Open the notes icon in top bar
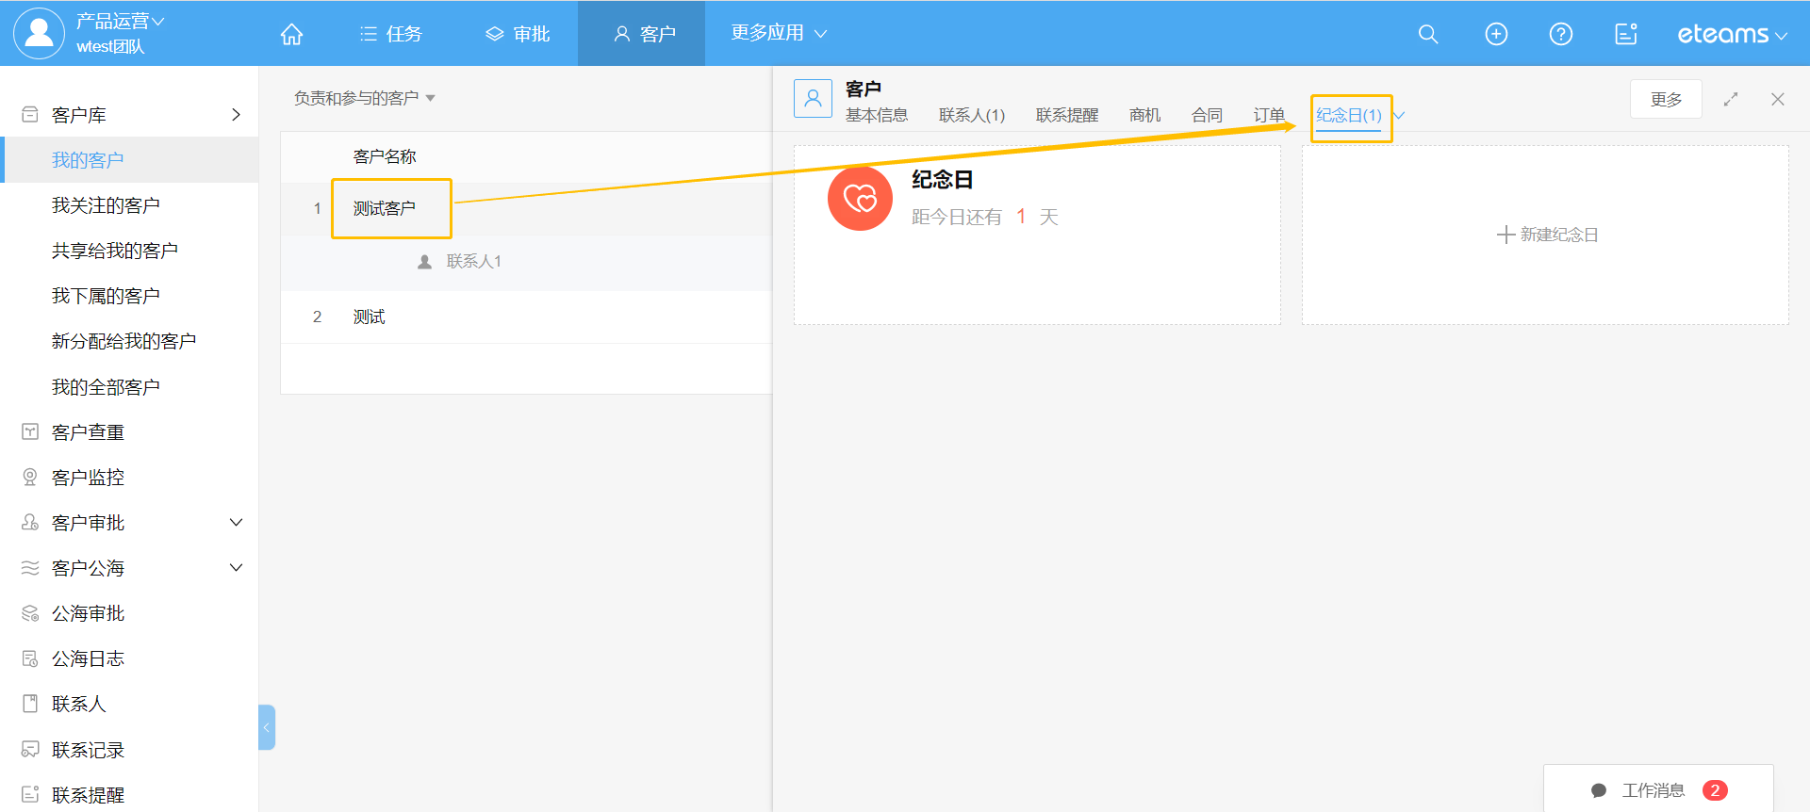Screen dimensions: 1810x812 (x=1625, y=34)
